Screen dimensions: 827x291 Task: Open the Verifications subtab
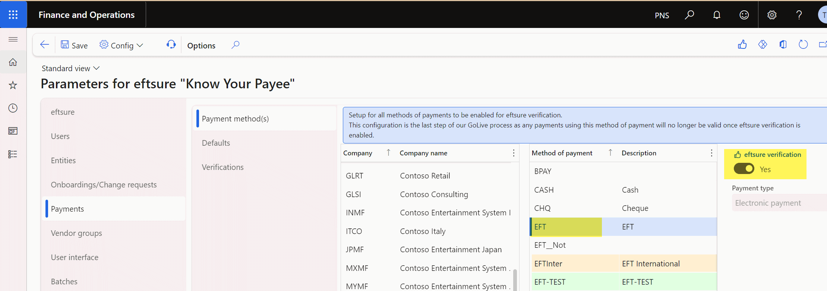point(265,167)
